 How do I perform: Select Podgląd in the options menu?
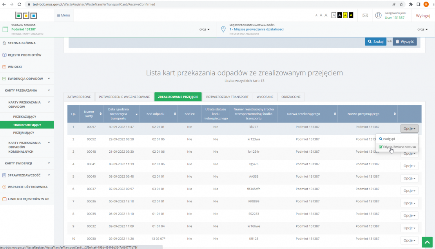(x=389, y=139)
